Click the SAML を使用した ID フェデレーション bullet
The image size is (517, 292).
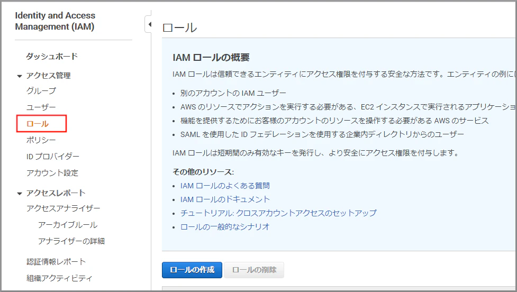(322, 134)
